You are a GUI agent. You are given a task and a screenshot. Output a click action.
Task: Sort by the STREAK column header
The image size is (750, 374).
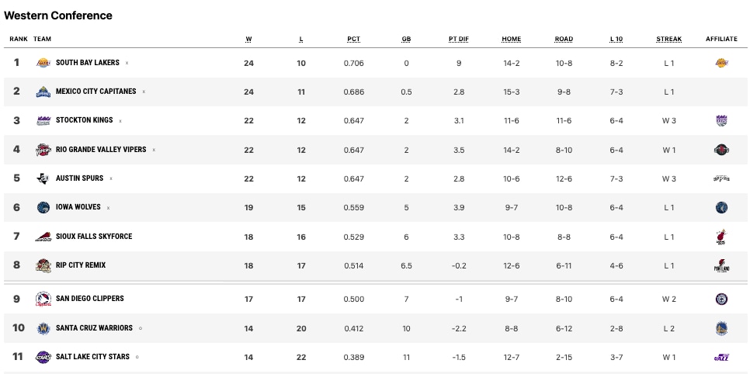click(x=668, y=39)
